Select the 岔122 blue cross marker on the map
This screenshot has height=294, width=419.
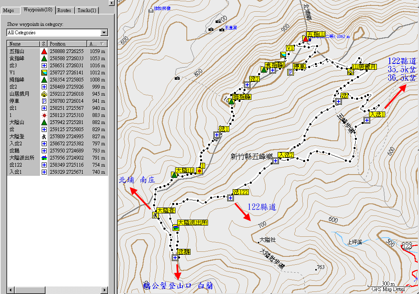[230, 198]
